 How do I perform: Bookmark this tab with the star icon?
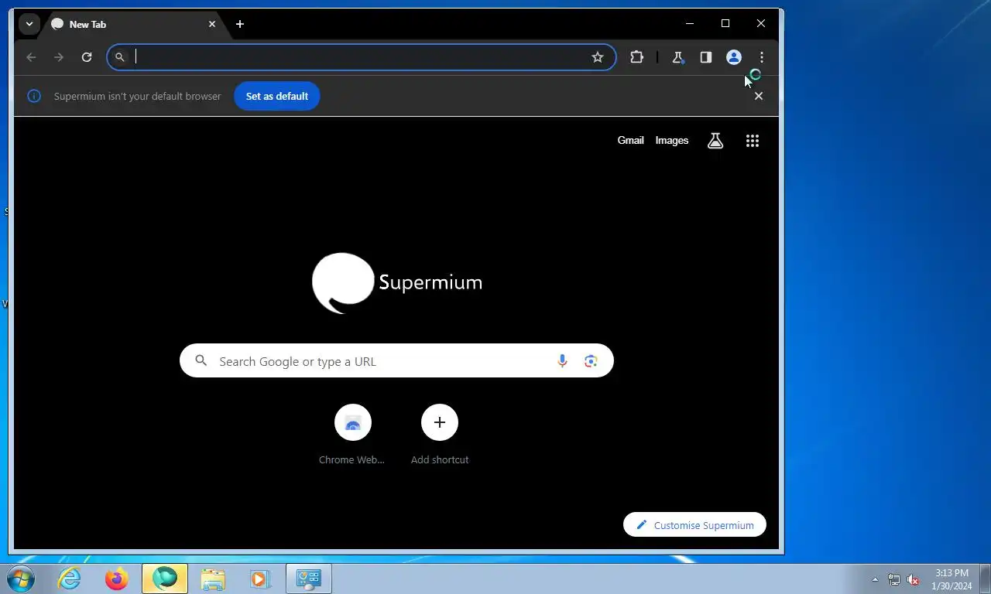coord(598,57)
